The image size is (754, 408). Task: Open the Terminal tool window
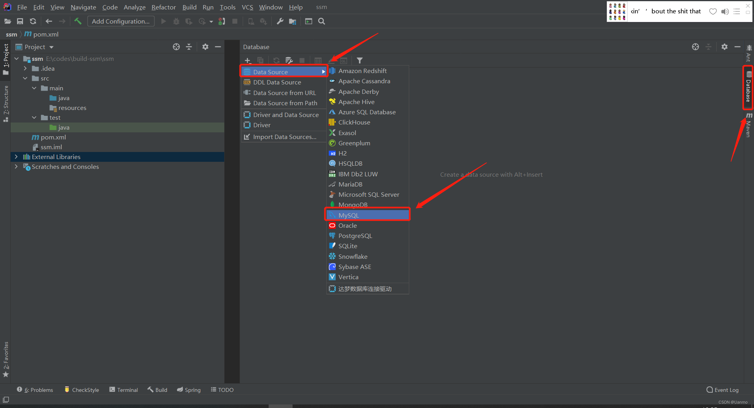click(124, 390)
